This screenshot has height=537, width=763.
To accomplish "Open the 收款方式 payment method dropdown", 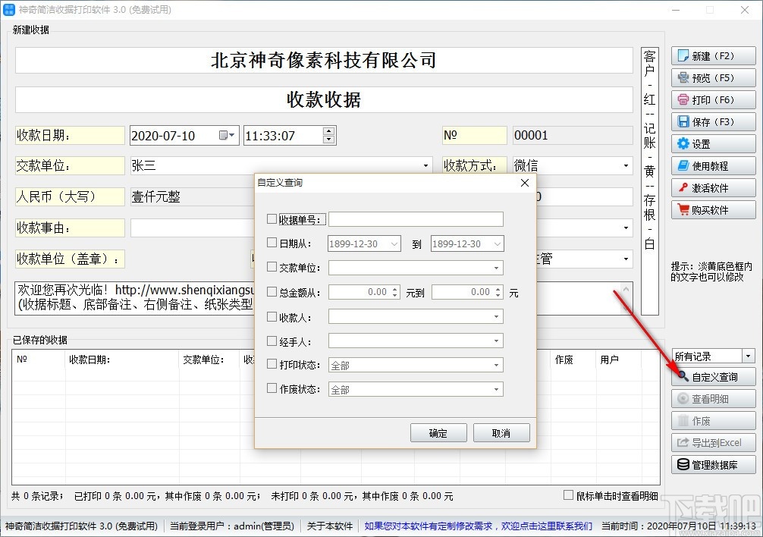I will point(626,165).
